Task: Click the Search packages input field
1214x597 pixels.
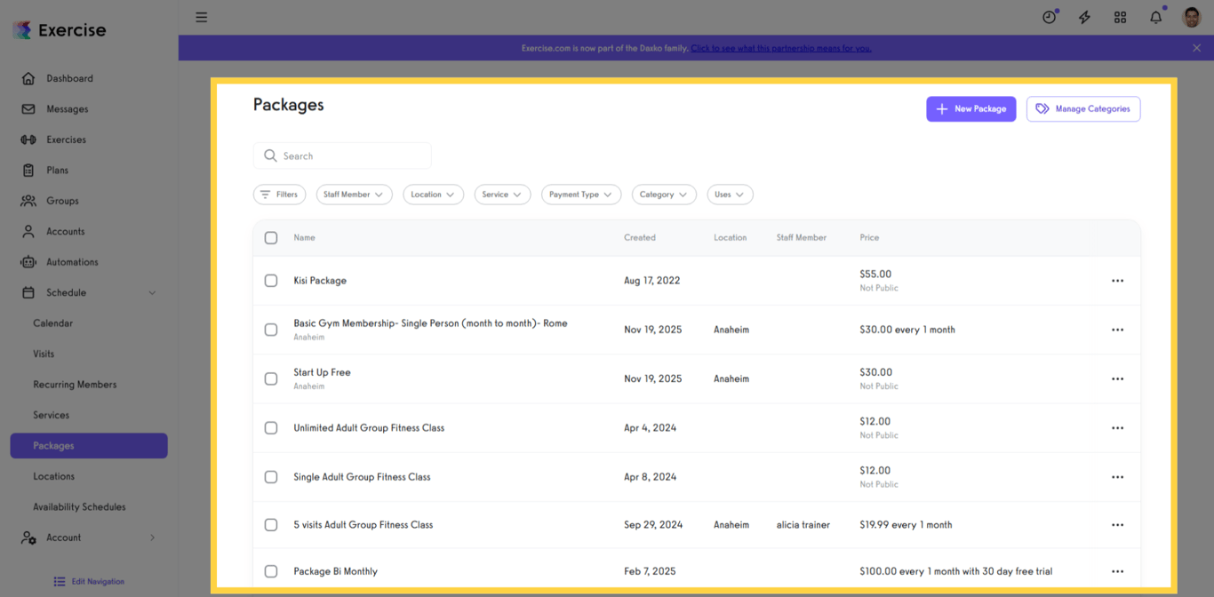Action: tap(342, 155)
